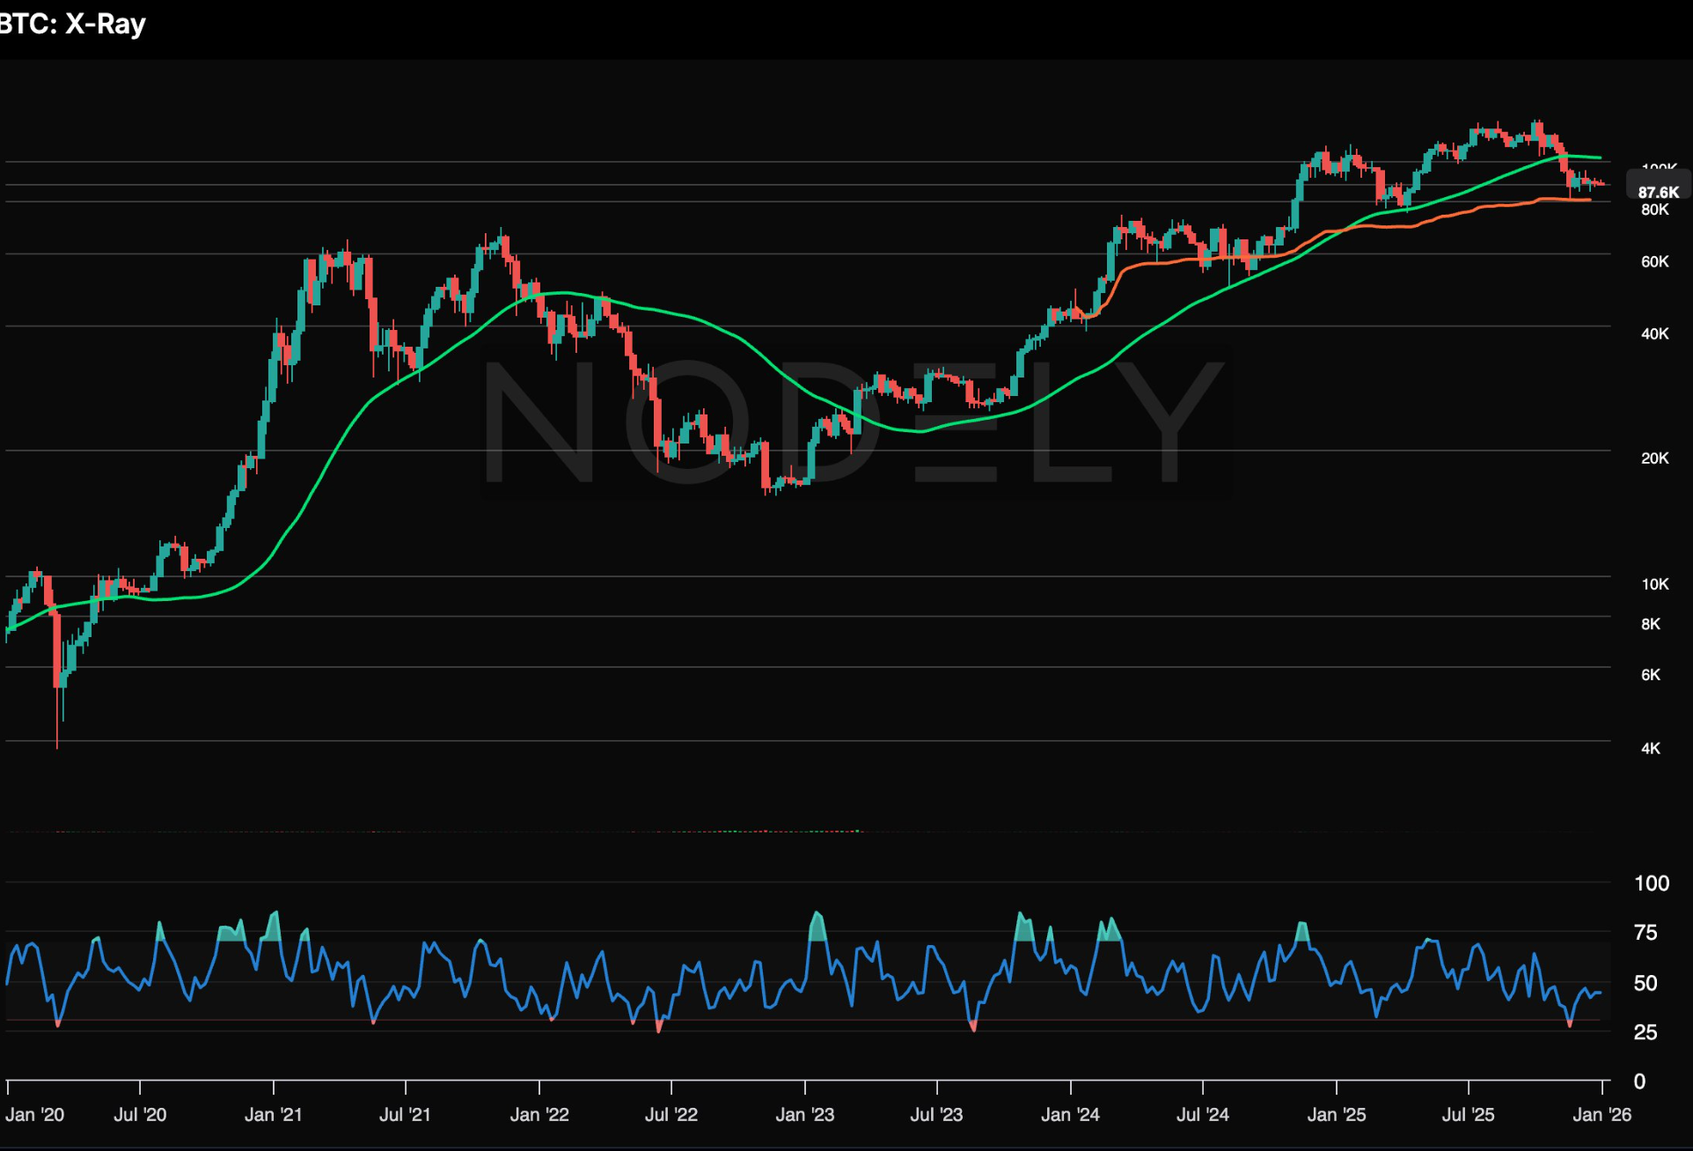
Task: Click the 20K price axis label
Action: (1654, 458)
